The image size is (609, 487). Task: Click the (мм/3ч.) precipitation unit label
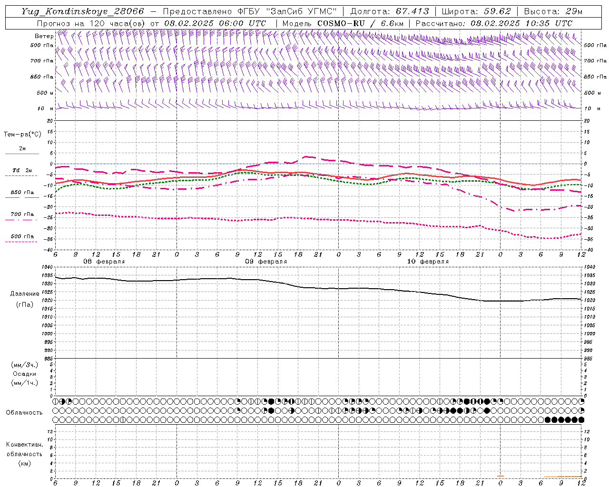tap(25, 365)
